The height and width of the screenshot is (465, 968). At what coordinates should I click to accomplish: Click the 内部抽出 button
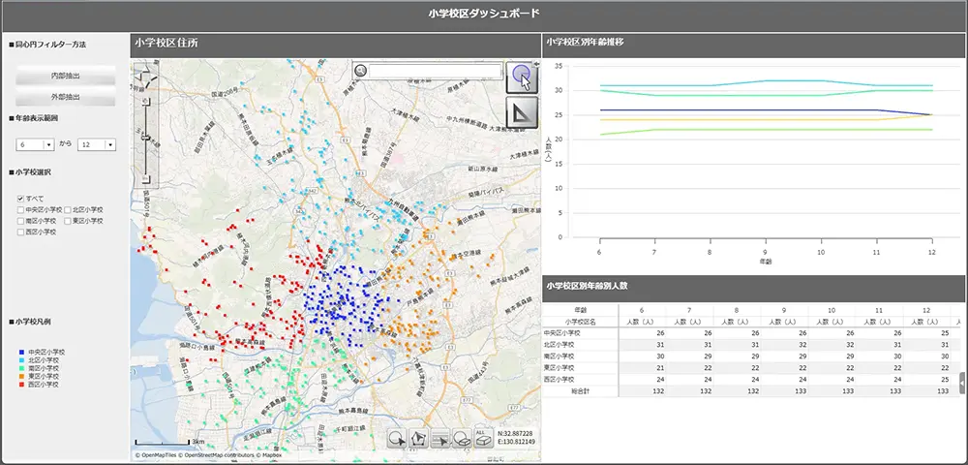pyautogui.click(x=66, y=76)
